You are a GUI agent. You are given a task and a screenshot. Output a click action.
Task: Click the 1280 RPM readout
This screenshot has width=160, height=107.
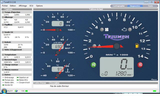[121, 73]
